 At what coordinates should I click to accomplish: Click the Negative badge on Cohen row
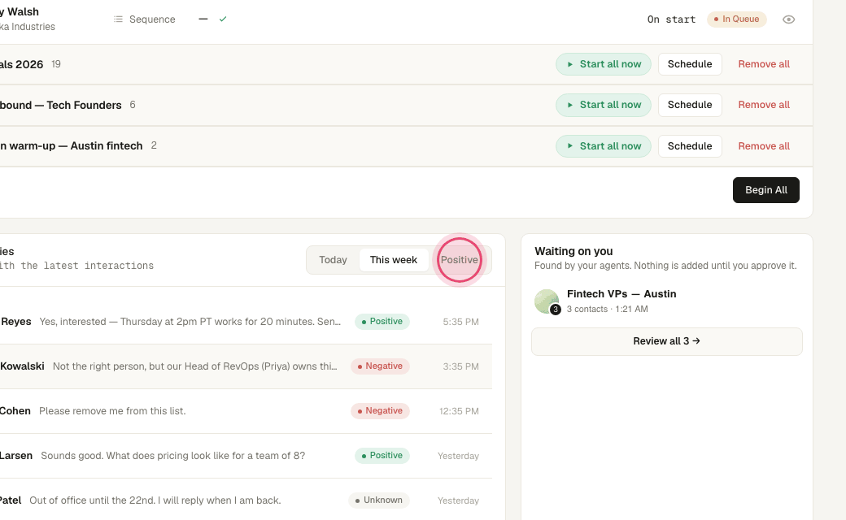(380, 411)
